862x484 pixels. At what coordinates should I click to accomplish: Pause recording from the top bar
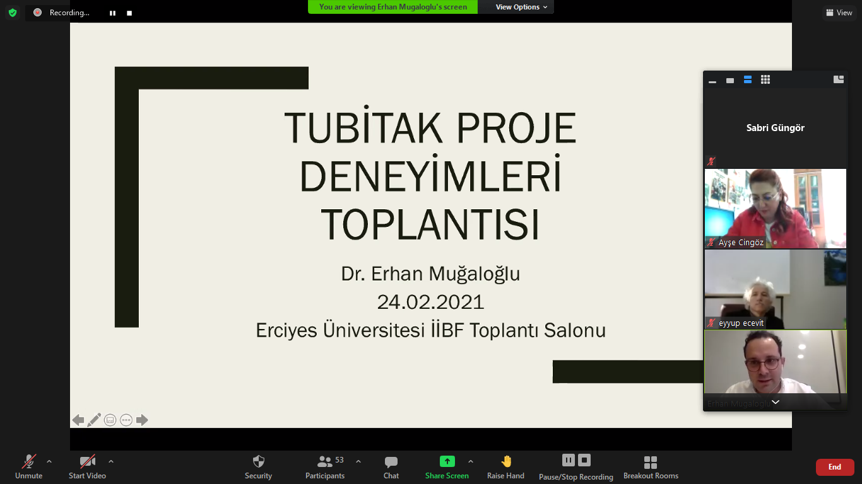(x=112, y=13)
